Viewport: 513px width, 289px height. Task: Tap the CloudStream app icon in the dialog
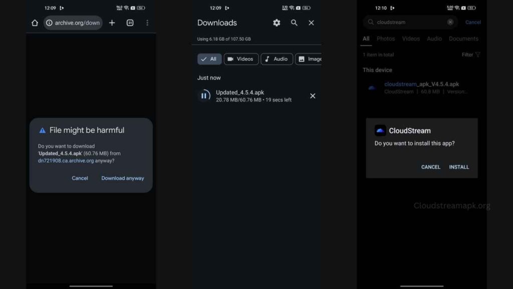(x=380, y=130)
